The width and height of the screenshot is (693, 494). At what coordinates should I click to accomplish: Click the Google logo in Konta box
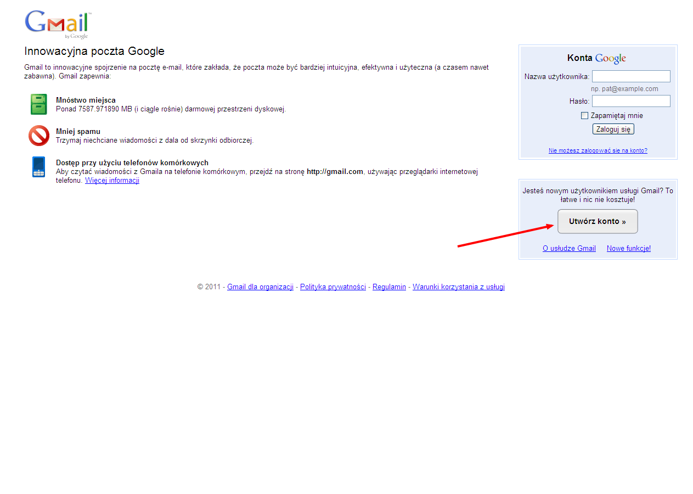pos(611,58)
